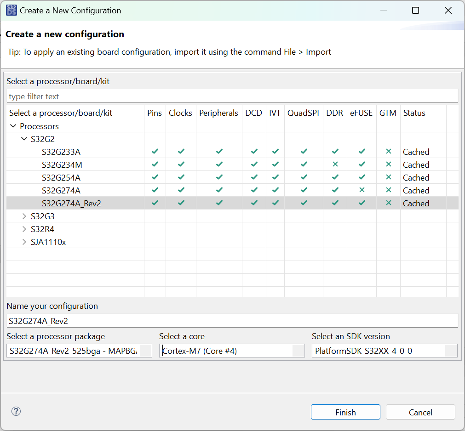Toggle the IVT checkmark for S32G234M

coord(275,164)
